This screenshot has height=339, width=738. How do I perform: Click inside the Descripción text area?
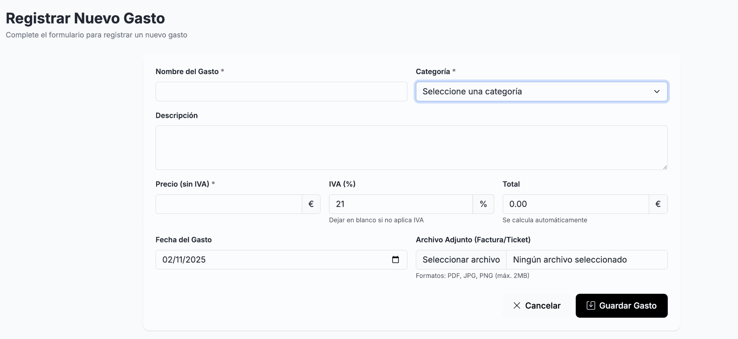411,148
